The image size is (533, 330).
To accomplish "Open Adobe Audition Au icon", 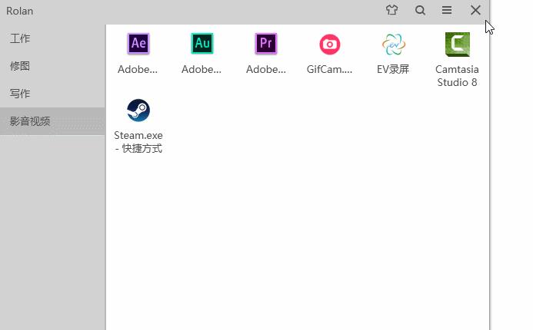I will click(x=202, y=44).
